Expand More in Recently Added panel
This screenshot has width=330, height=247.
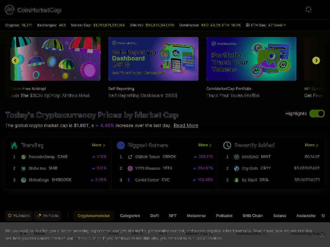pos(312,145)
